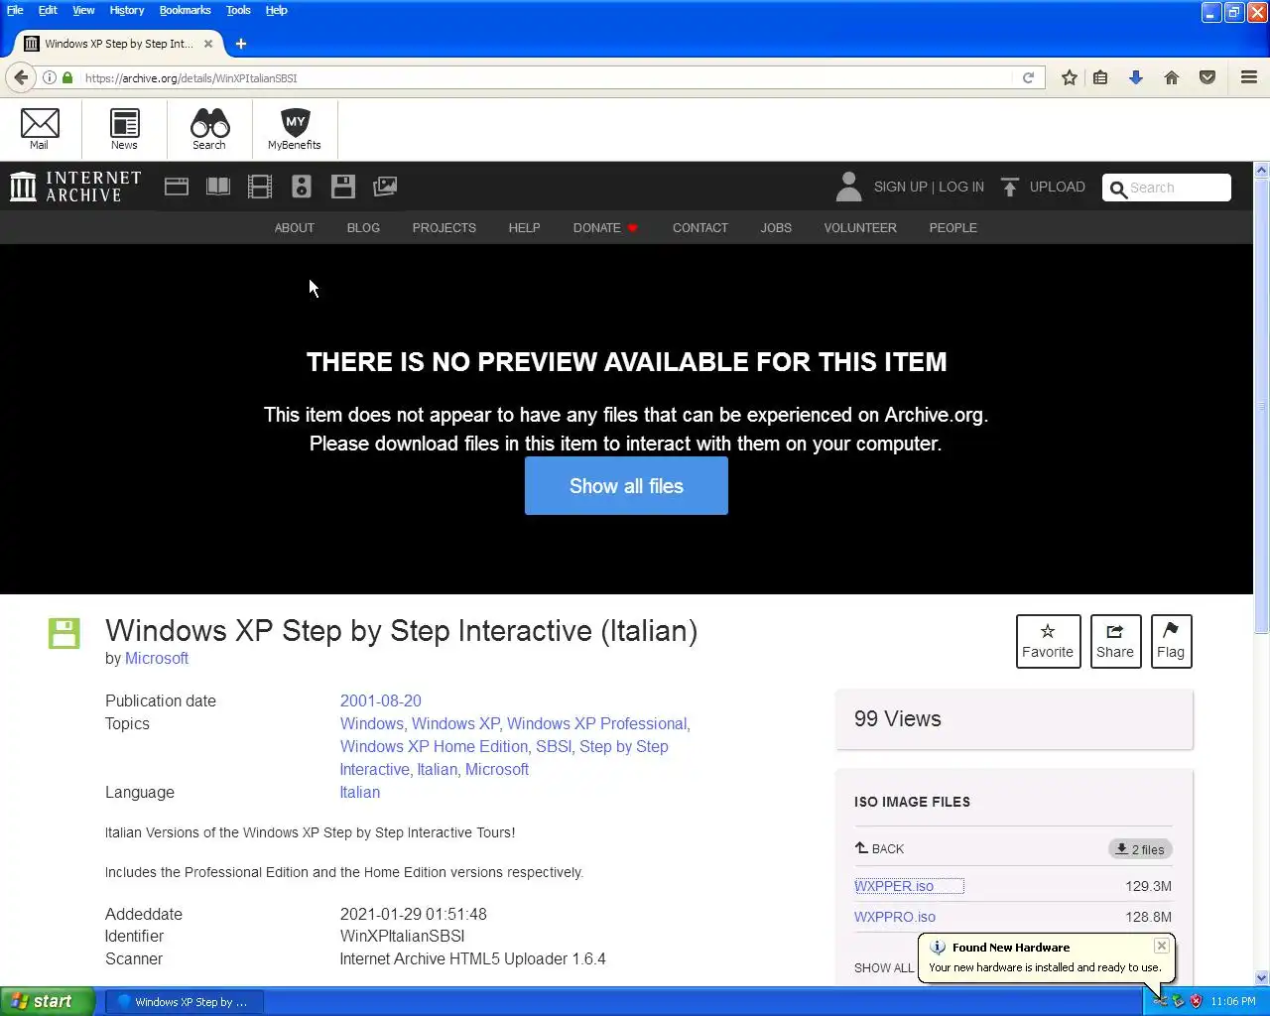Click the Favorite star button

click(x=1048, y=641)
